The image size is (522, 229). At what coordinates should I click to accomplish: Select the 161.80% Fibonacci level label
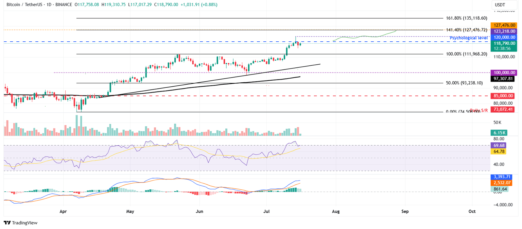coord(467,18)
